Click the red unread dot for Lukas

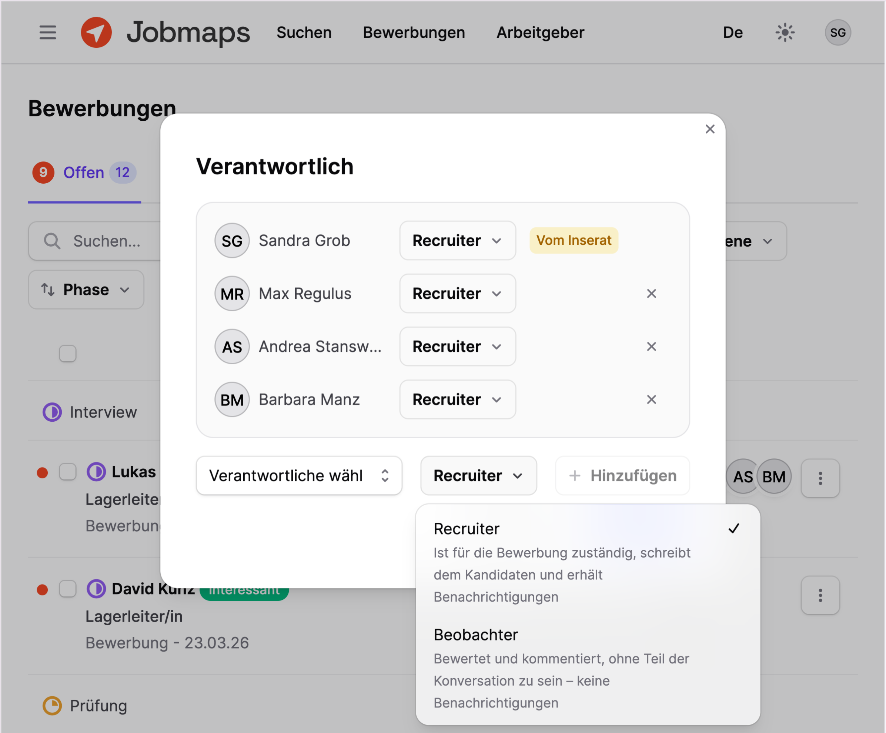pyautogui.click(x=42, y=473)
